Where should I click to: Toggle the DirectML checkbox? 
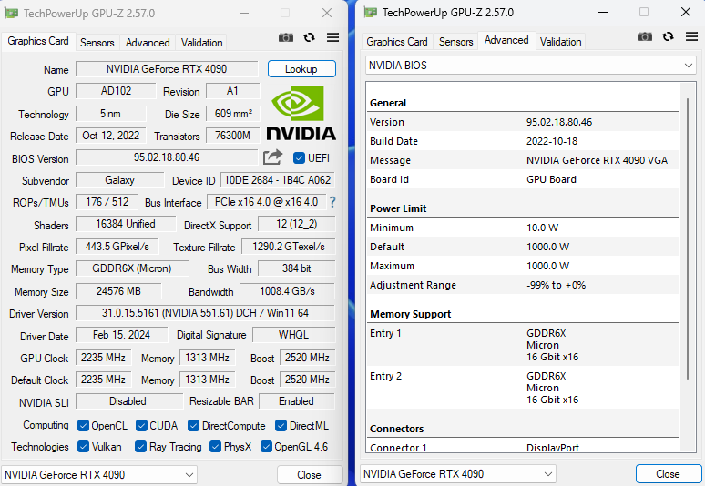pos(281,425)
